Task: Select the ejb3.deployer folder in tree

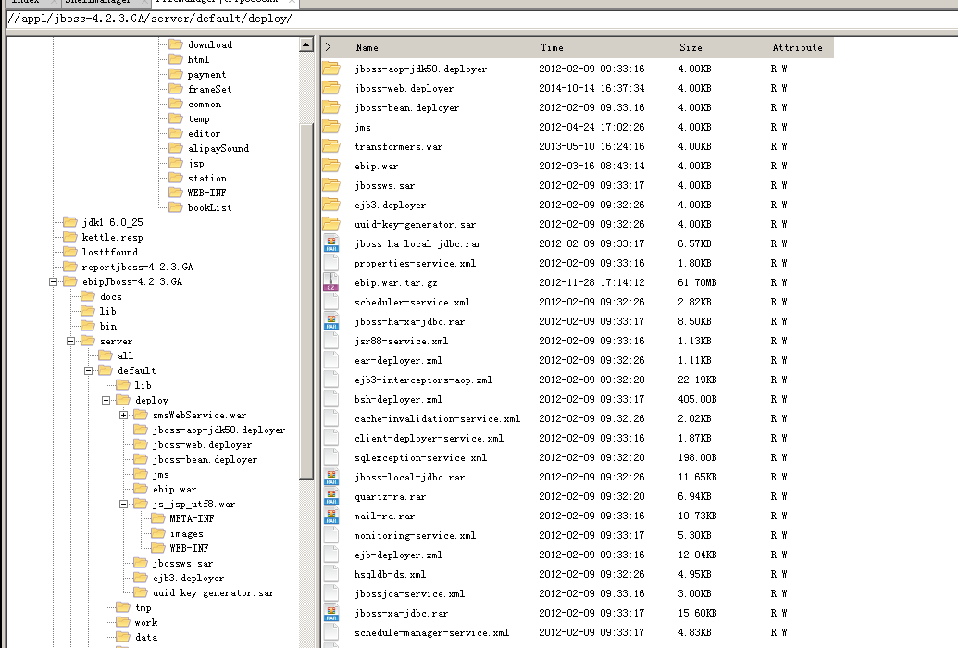Action: click(188, 578)
